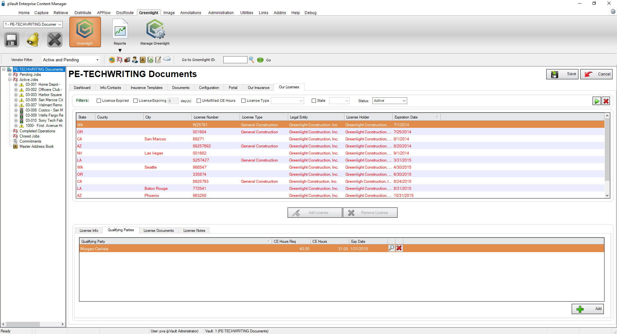Click the refresh globe icon in filter toolbar
The width and height of the screenshot is (617, 334).
[112, 60]
